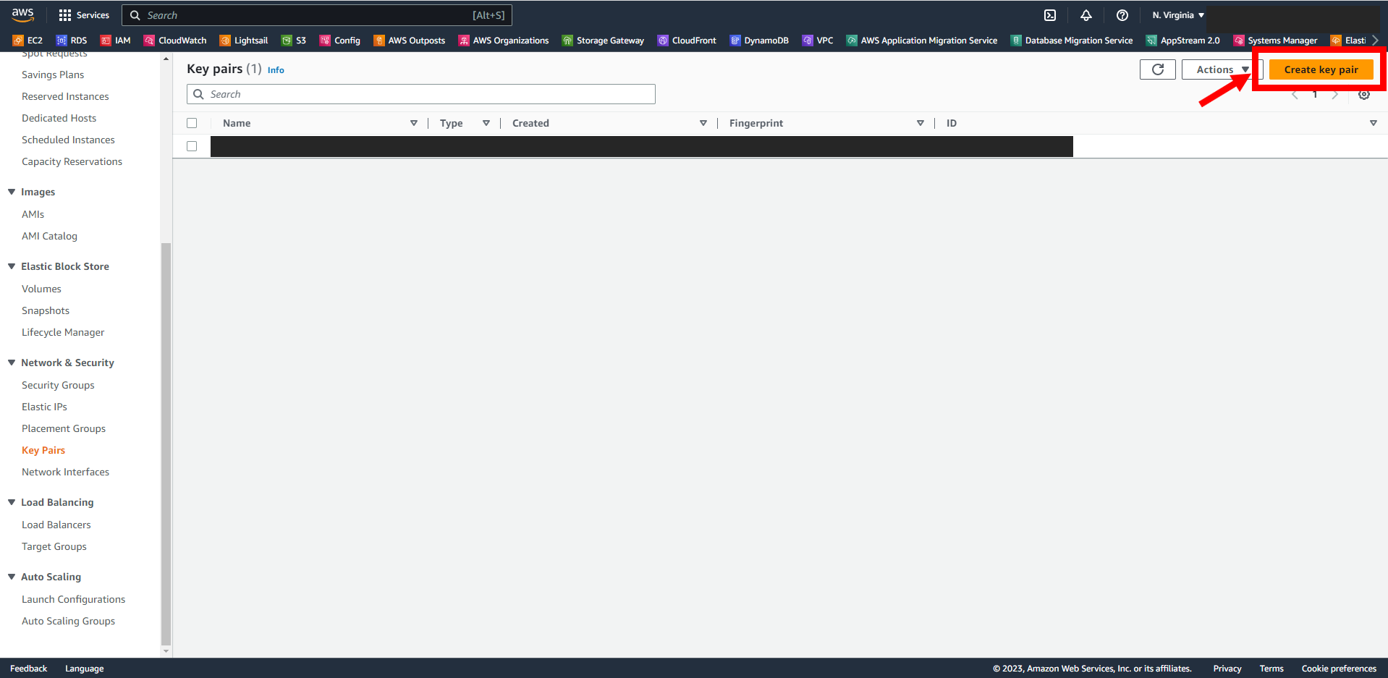Open the CloudFront shortcut

pos(687,41)
